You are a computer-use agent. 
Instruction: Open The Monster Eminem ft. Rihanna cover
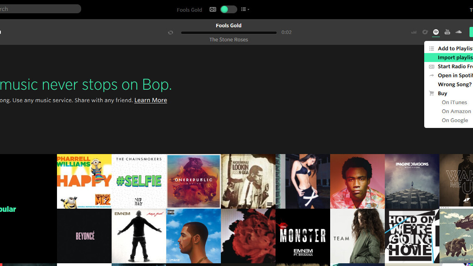tap(303, 236)
